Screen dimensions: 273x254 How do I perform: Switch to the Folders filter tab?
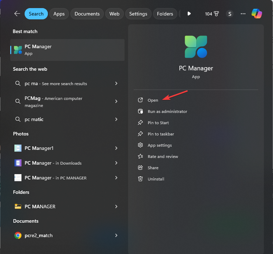[x=165, y=14]
